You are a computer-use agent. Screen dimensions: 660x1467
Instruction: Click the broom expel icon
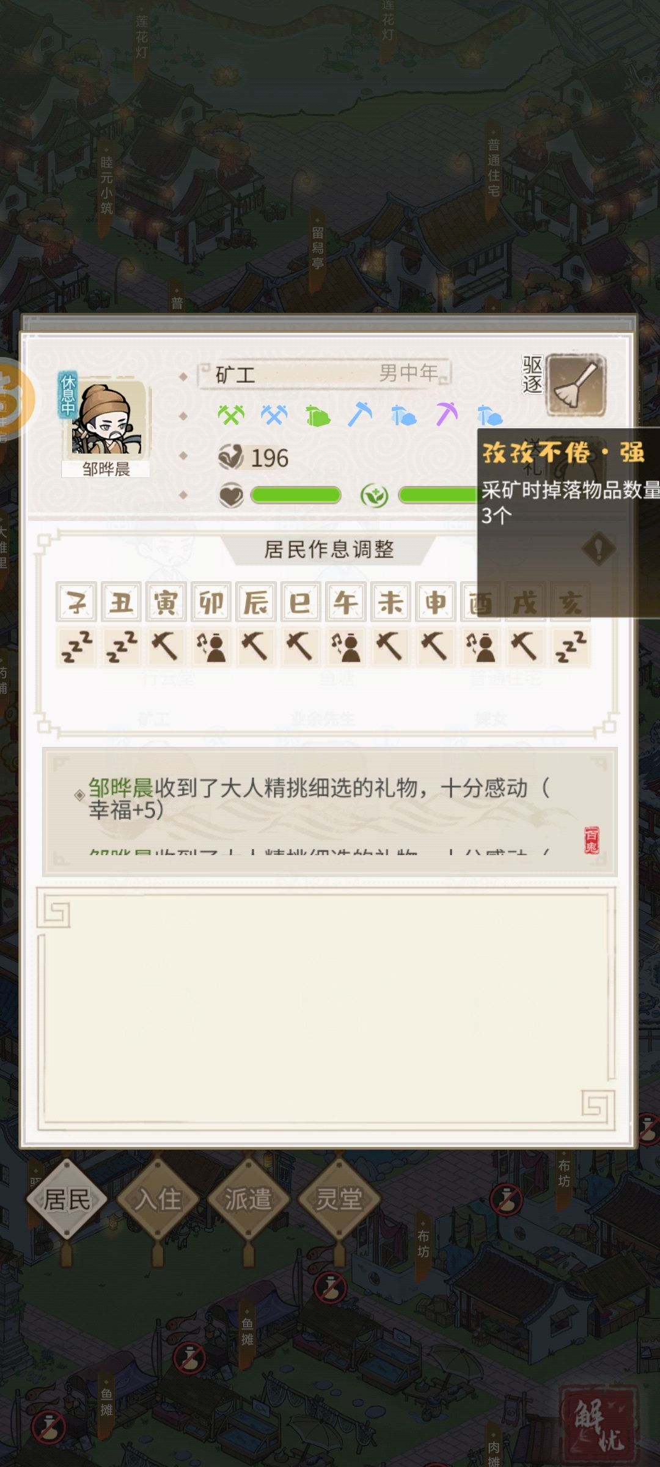(x=575, y=384)
